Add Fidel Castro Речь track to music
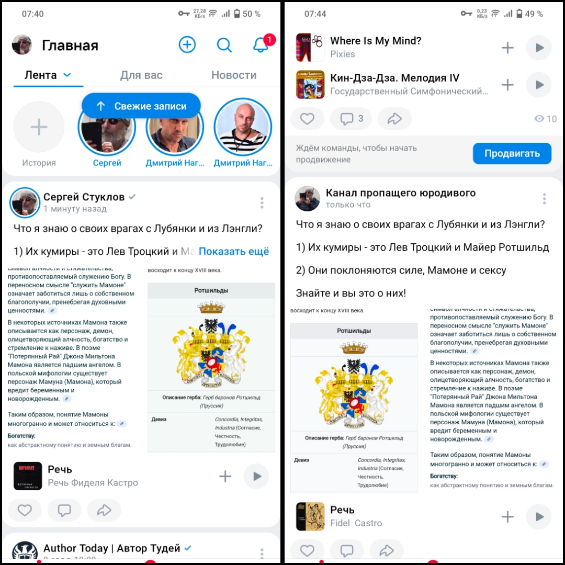The image size is (565, 565). tap(507, 517)
